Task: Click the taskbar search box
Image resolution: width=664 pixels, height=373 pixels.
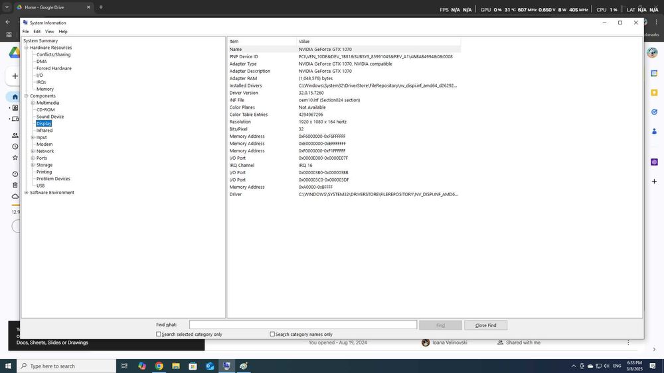Action: tap(66, 366)
